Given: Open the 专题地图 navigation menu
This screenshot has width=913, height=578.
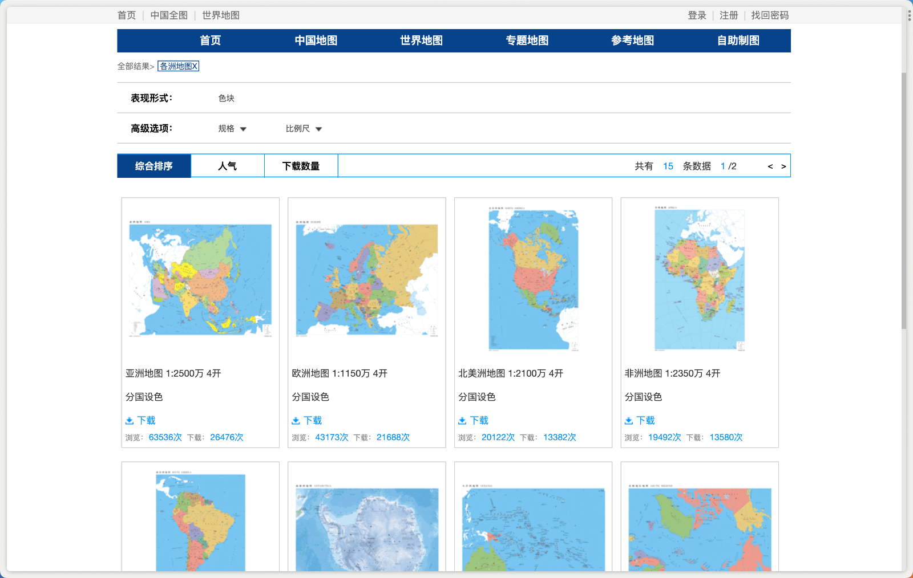Looking at the screenshot, I should (527, 40).
